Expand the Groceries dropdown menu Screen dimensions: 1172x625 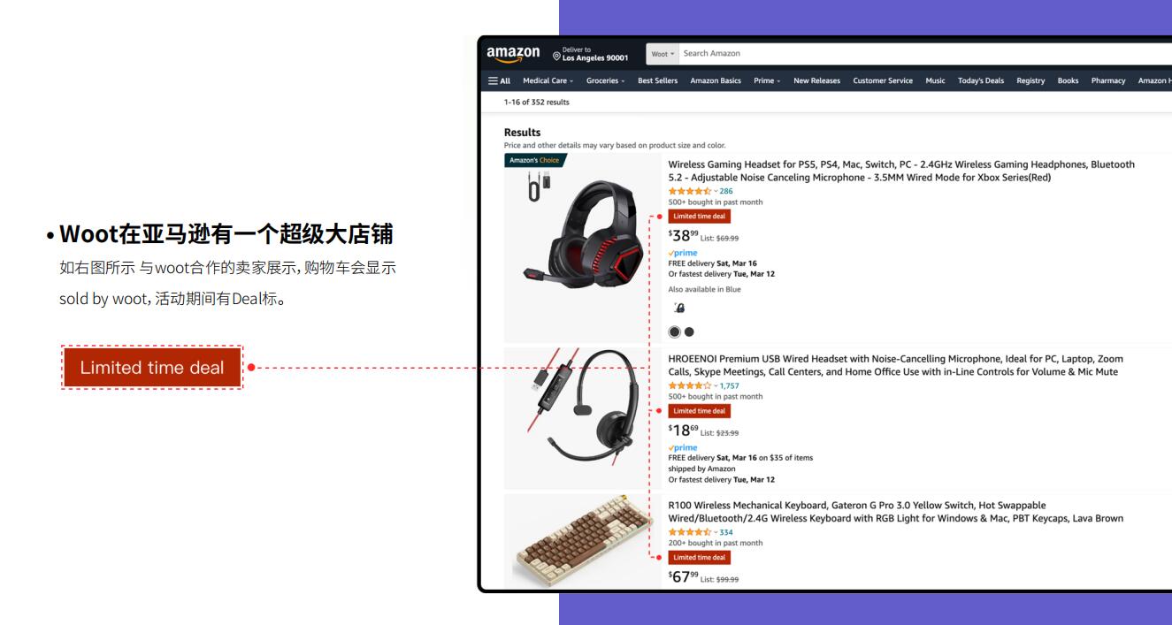606,80
